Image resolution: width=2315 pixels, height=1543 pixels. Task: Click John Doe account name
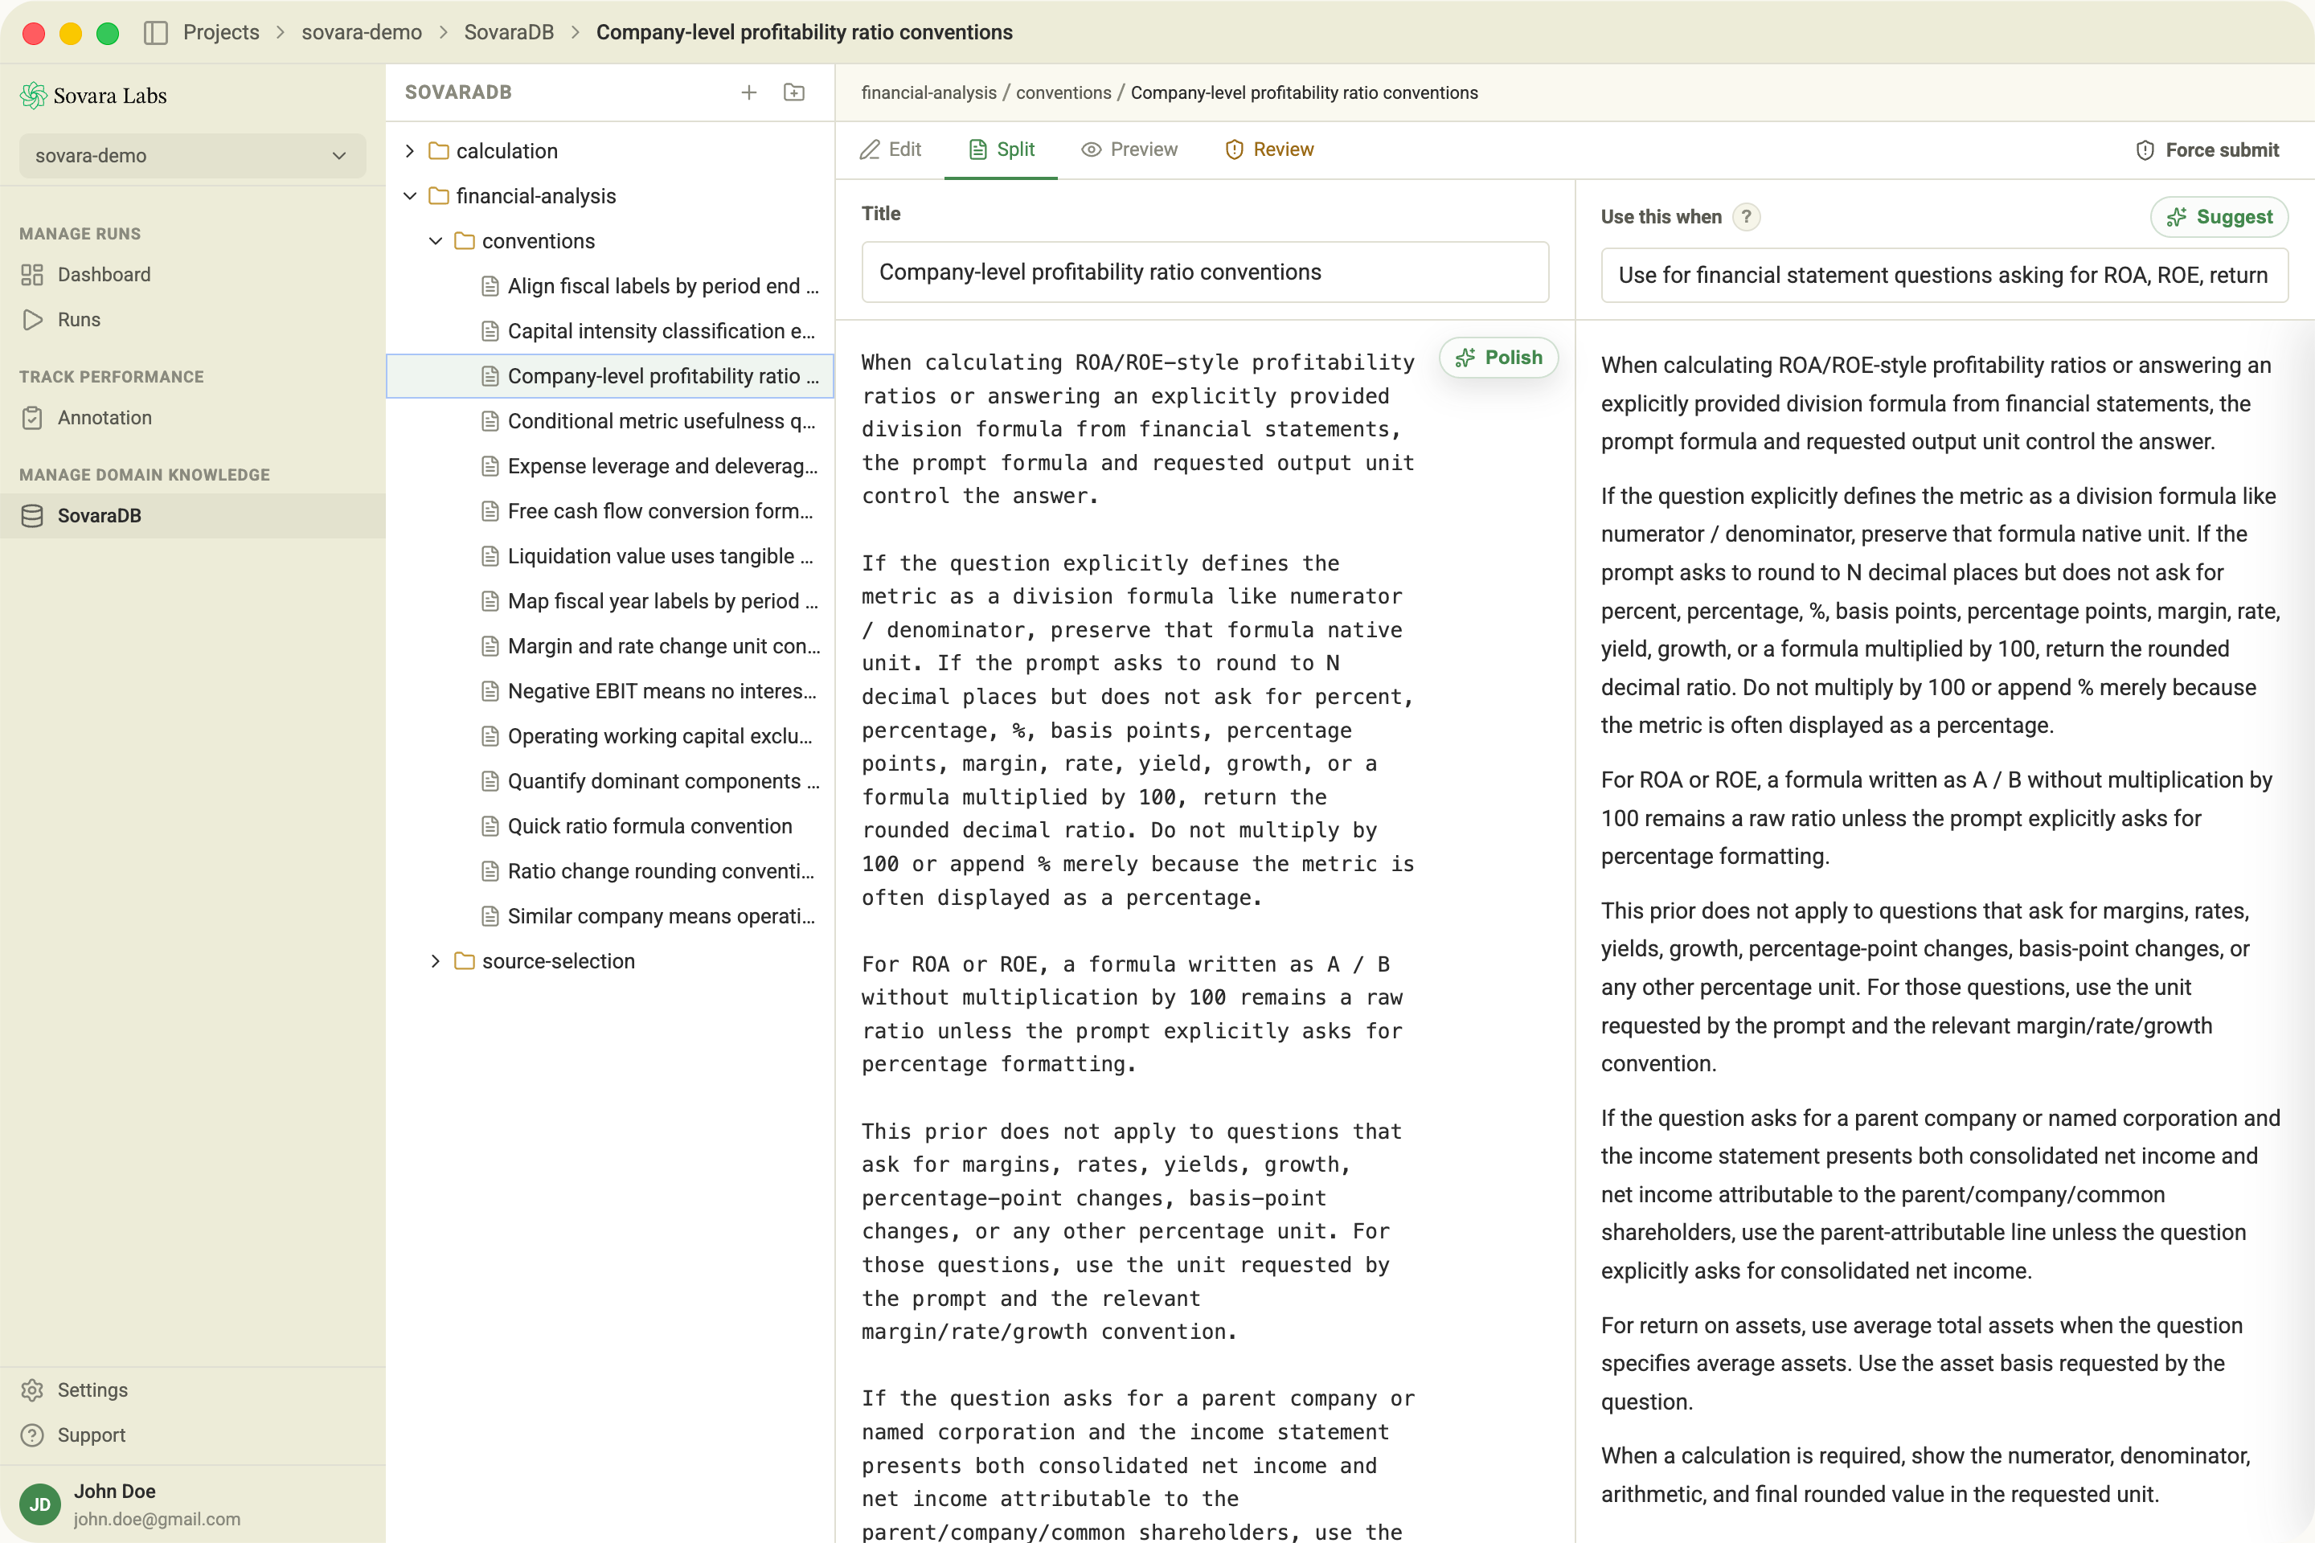point(115,1491)
